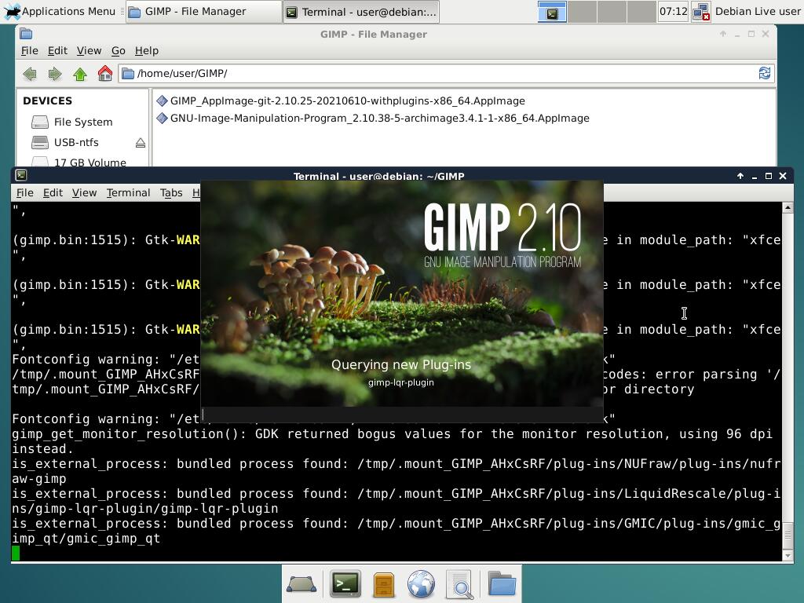The width and height of the screenshot is (804, 603).
Task: Close the Terminal window
Action: [783, 176]
